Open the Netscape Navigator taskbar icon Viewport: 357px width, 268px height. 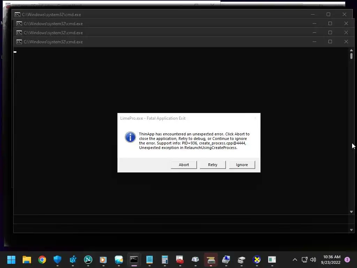[88, 260]
